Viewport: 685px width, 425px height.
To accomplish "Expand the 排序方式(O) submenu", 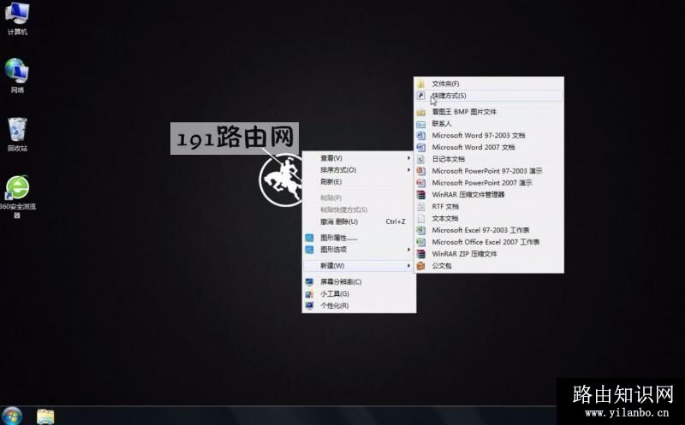I will coord(359,169).
